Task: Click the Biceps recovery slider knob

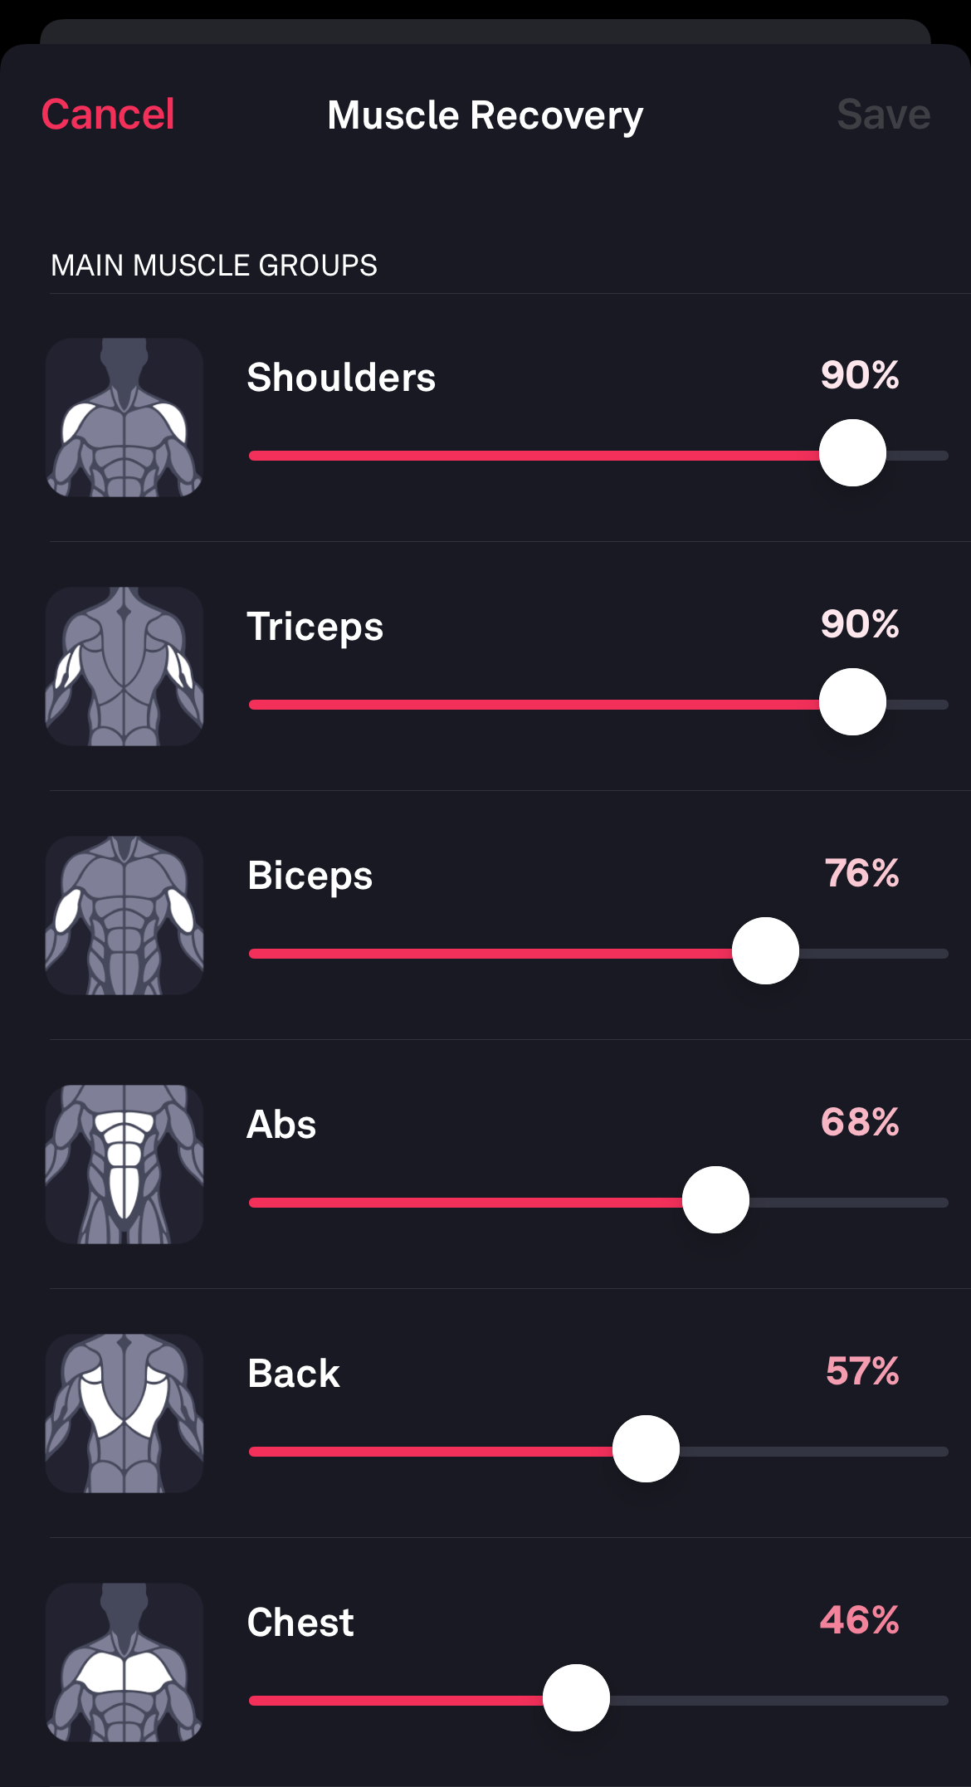Action: click(x=765, y=951)
